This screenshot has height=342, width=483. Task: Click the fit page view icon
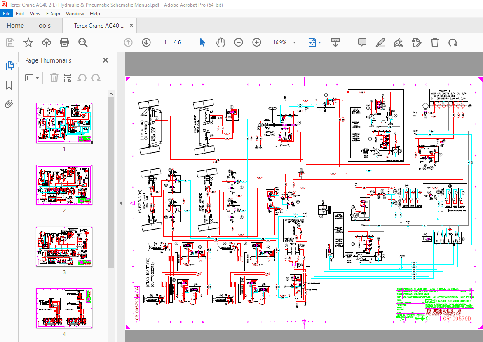[x=312, y=42]
